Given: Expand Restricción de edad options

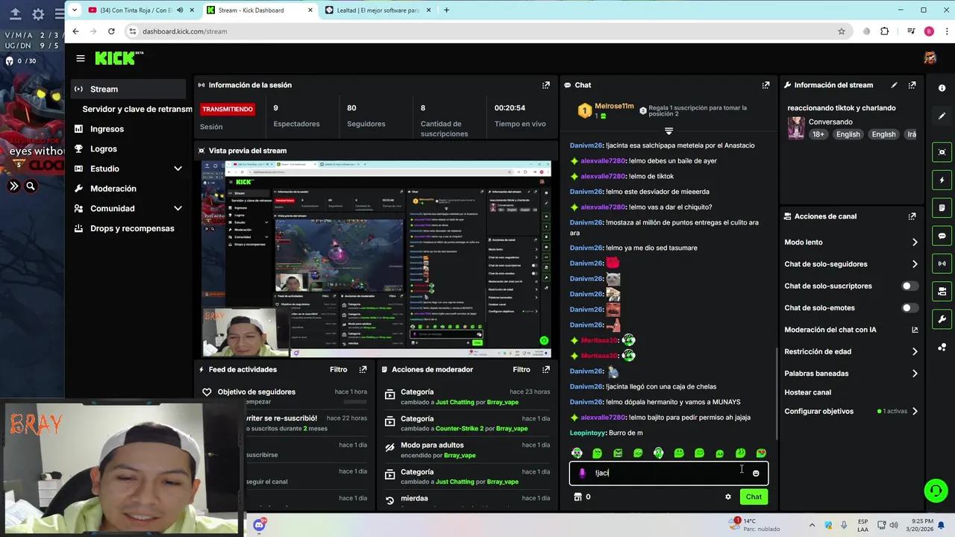Looking at the screenshot, I should pyautogui.click(x=915, y=351).
